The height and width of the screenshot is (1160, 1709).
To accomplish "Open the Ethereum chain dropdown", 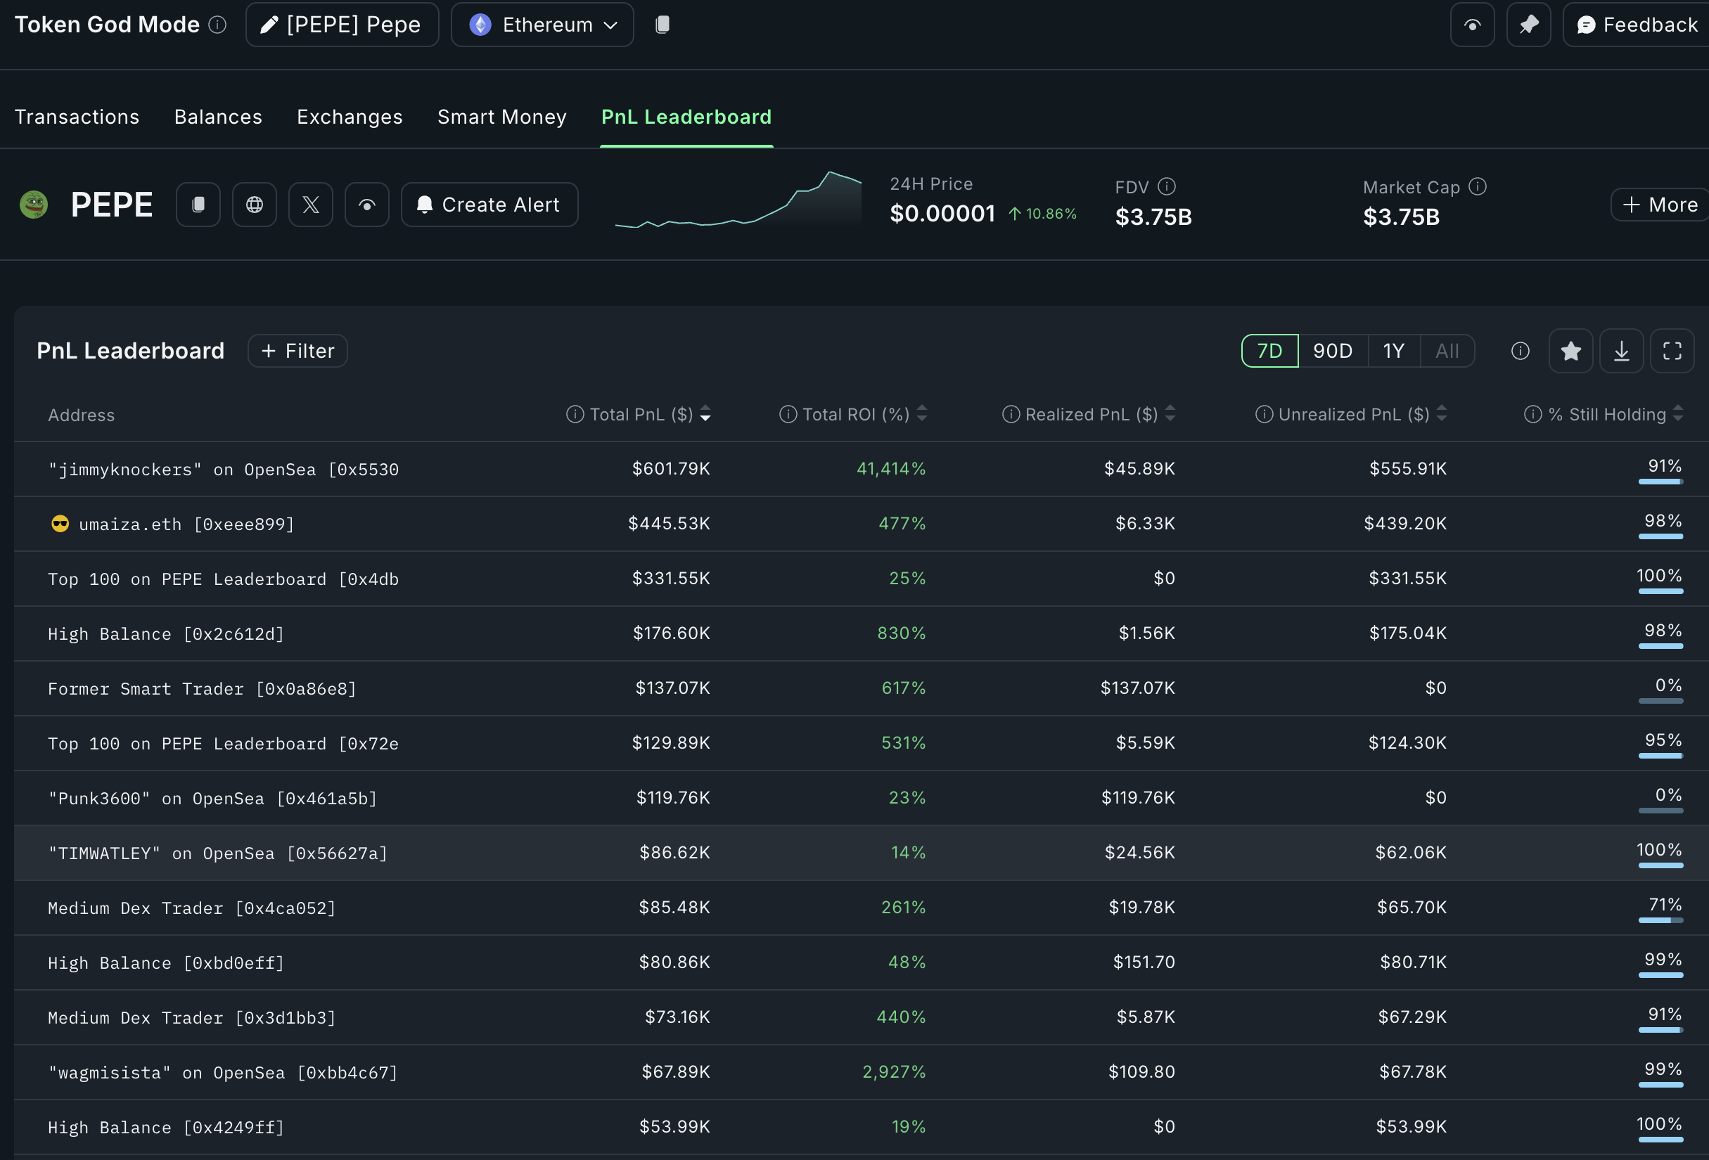I will [542, 25].
